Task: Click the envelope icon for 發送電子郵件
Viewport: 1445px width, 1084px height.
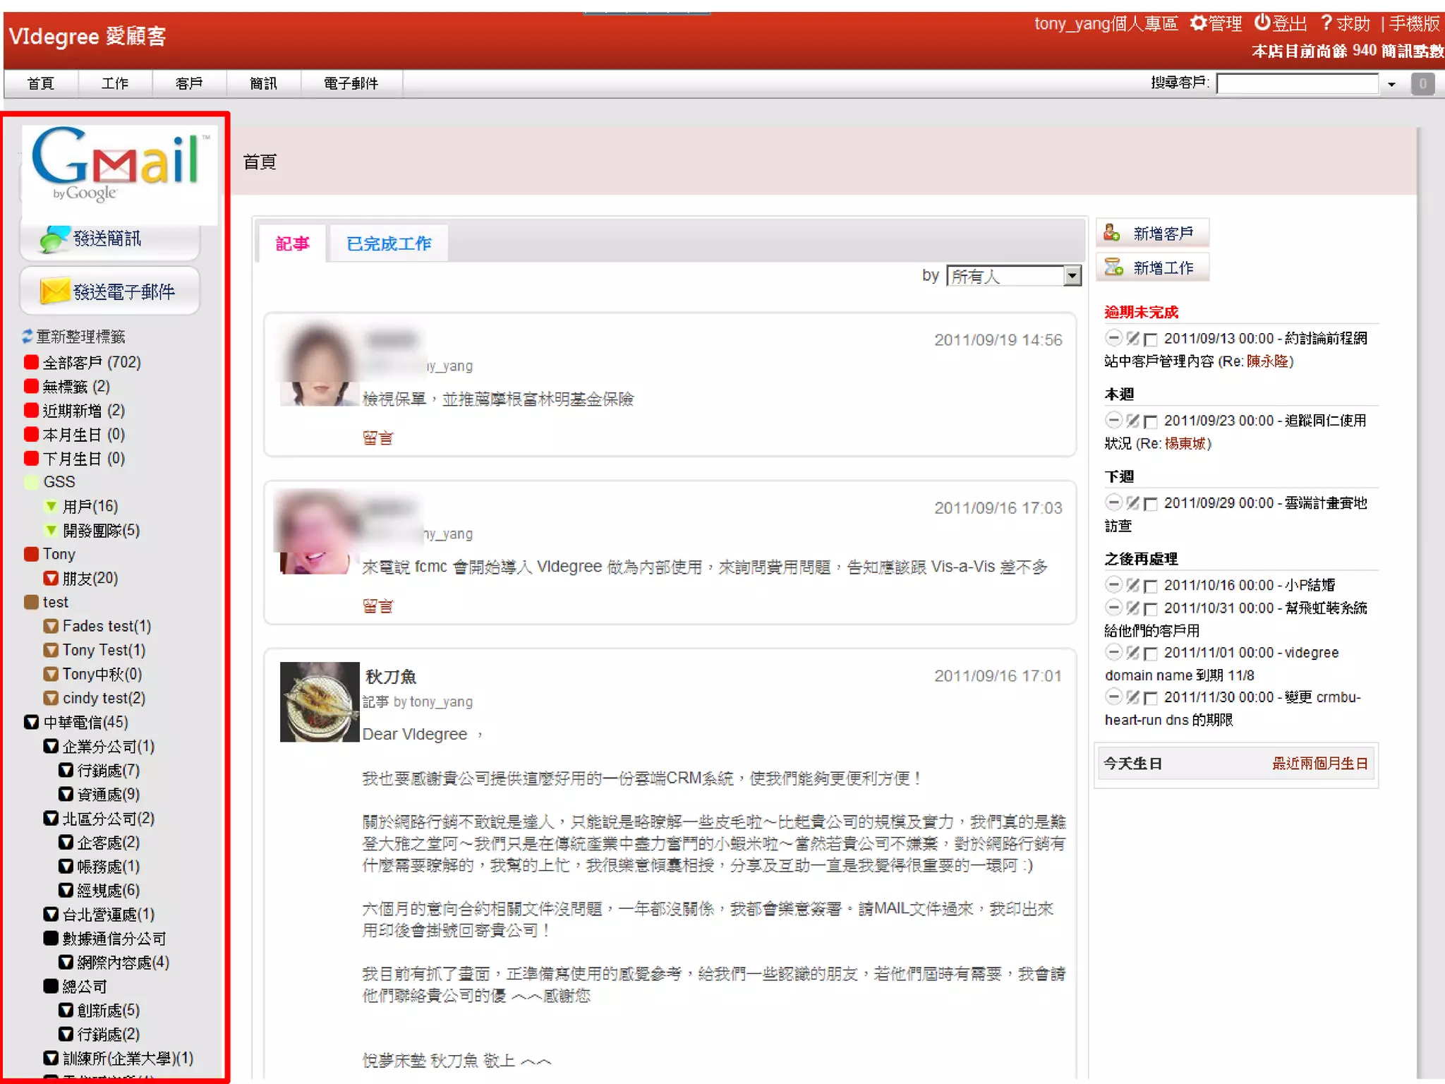Action: 55,291
